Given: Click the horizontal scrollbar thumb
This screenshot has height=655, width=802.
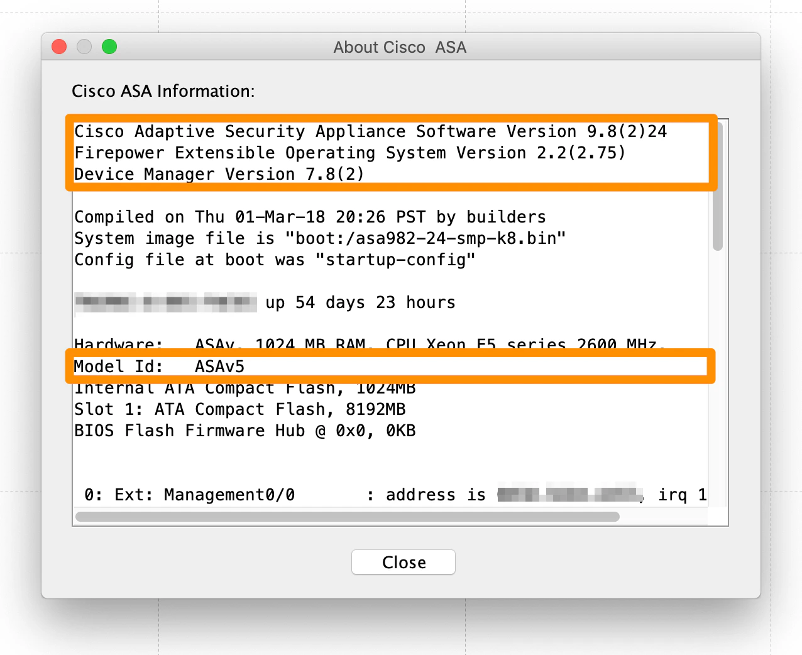Looking at the screenshot, I should [347, 517].
